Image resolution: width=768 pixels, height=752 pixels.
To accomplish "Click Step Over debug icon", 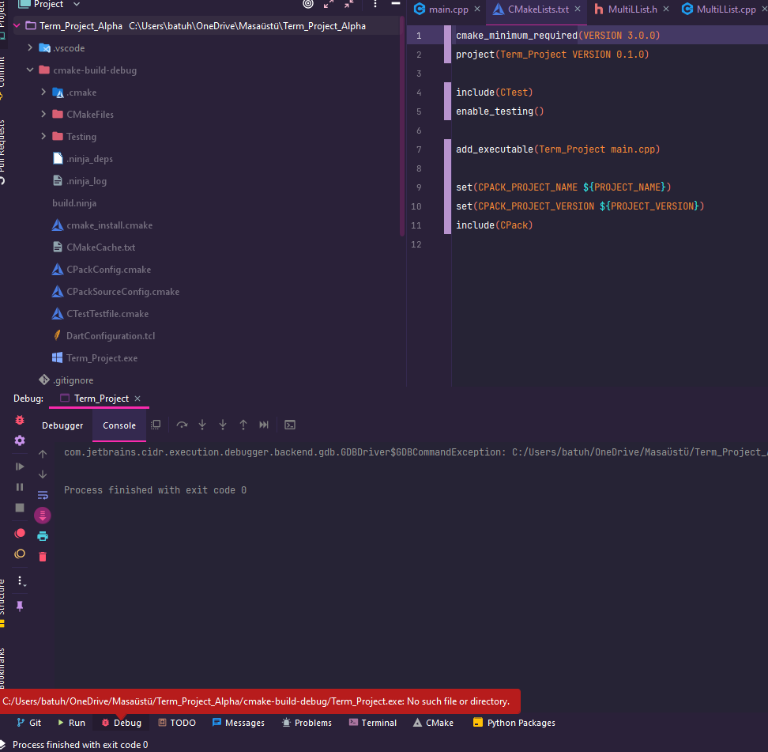I will [x=182, y=425].
